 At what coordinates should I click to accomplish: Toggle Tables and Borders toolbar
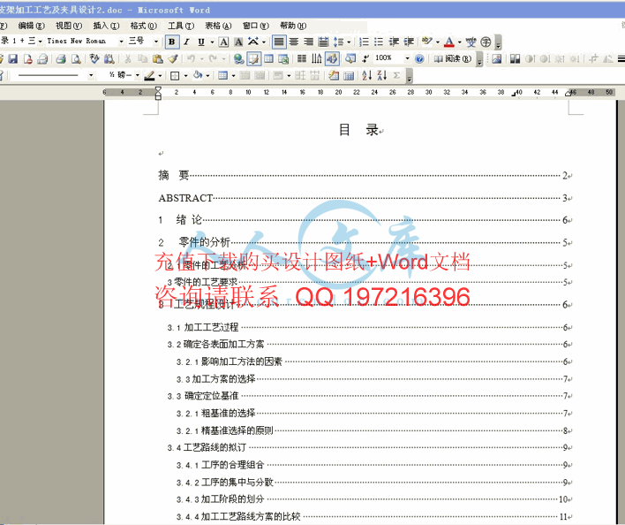pos(253,59)
